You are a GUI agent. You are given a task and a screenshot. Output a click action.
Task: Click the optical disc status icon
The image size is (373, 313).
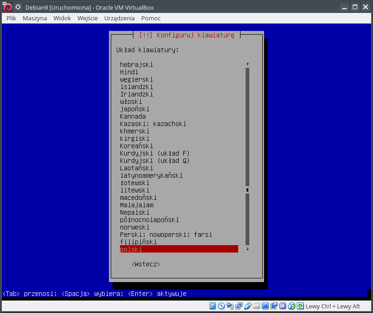tap(221, 306)
